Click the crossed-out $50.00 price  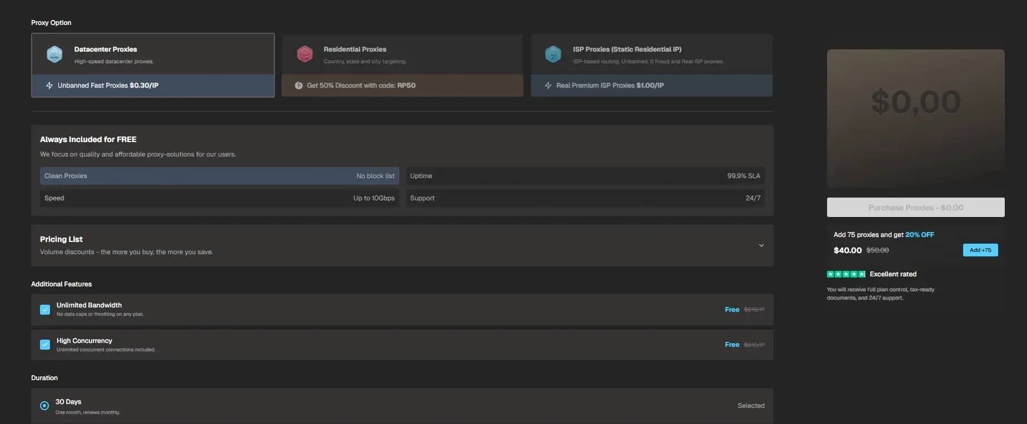pos(878,250)
